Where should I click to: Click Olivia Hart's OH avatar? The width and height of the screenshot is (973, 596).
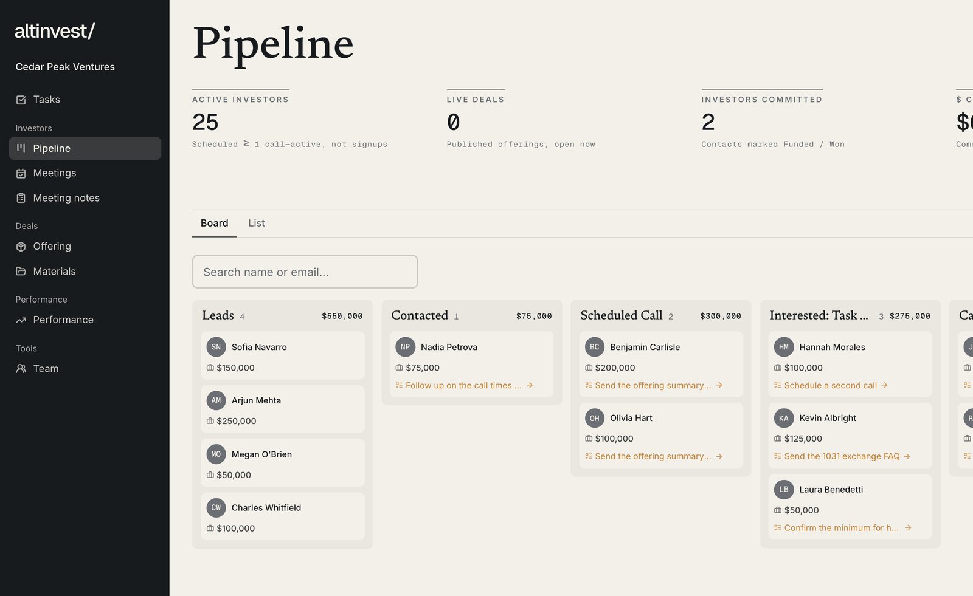click(595, 418)
